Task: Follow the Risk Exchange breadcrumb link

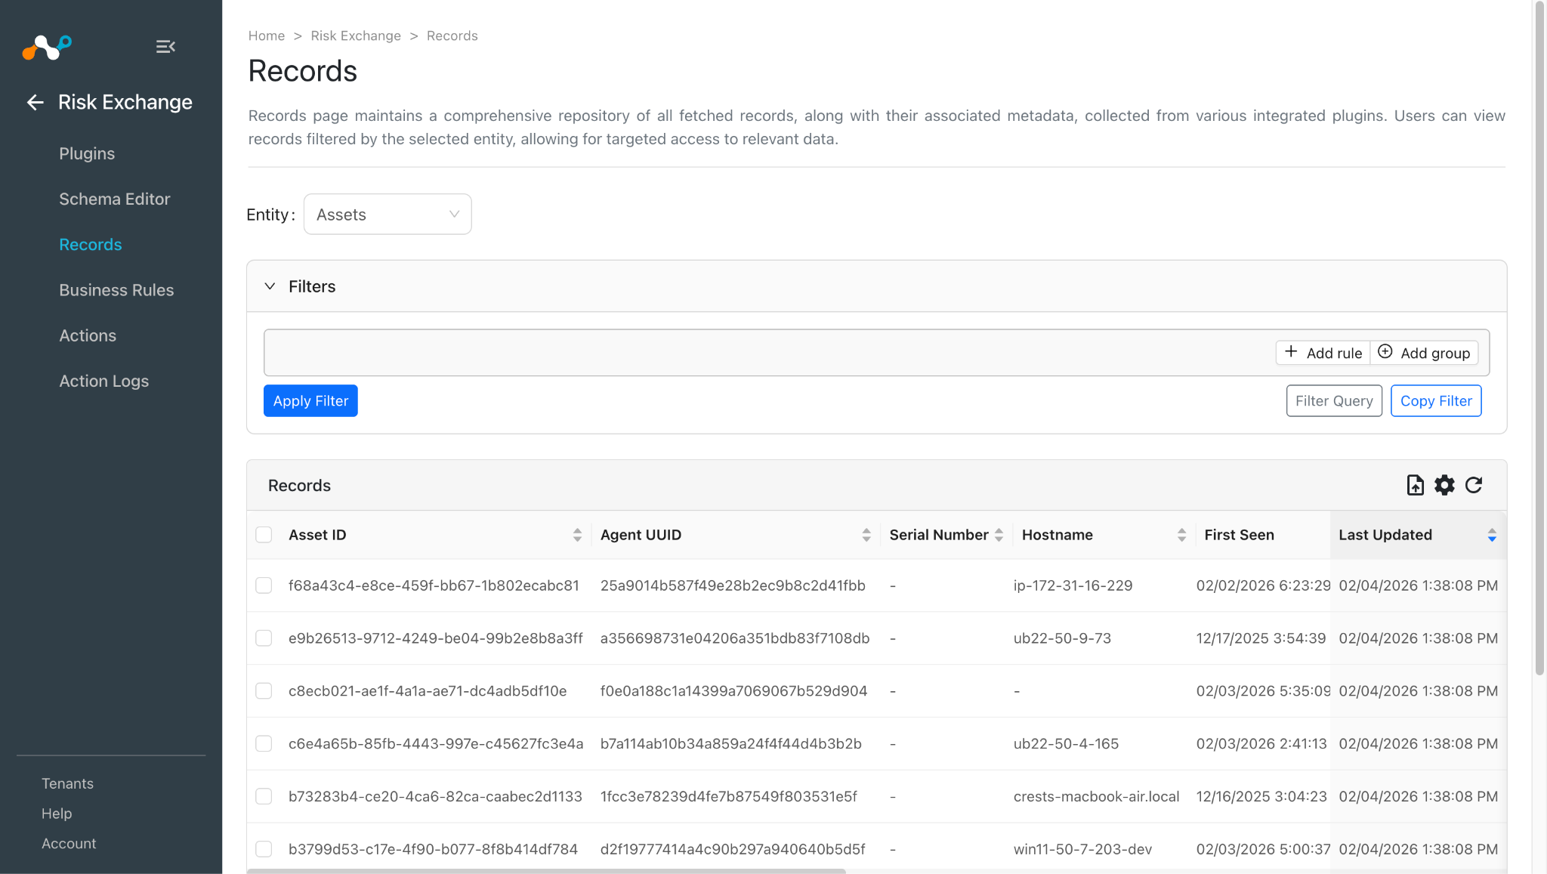Action: pyautogui.click(x=356, y=36)
